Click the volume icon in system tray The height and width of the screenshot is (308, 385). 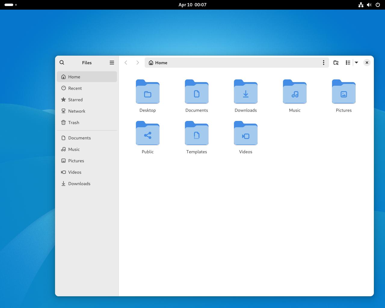369,5
